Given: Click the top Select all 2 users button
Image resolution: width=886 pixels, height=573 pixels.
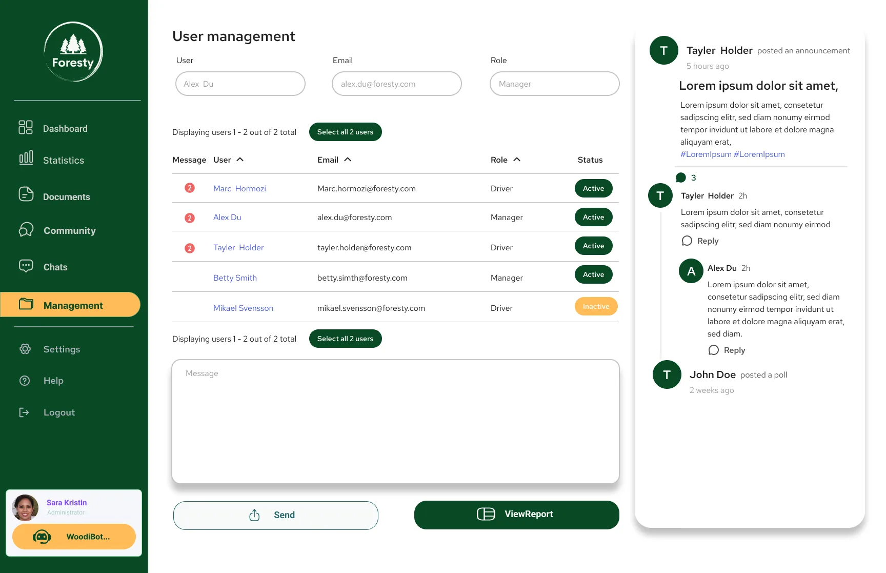Looking at the screenshot, I should pyautogui.click(x=346, y=132).
